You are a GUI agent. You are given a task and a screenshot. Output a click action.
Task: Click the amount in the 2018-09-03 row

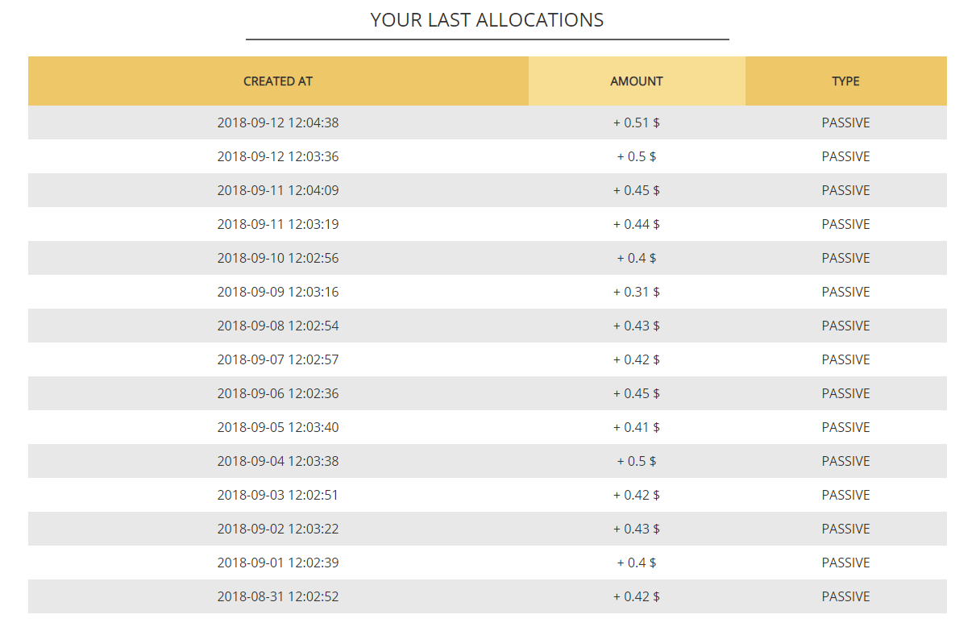(637, 496)
